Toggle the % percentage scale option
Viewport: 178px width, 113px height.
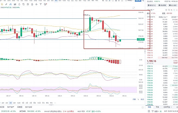138,99
